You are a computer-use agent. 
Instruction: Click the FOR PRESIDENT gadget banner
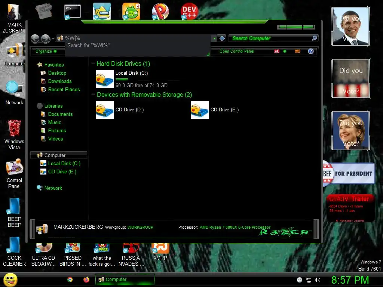pos(349,173)
